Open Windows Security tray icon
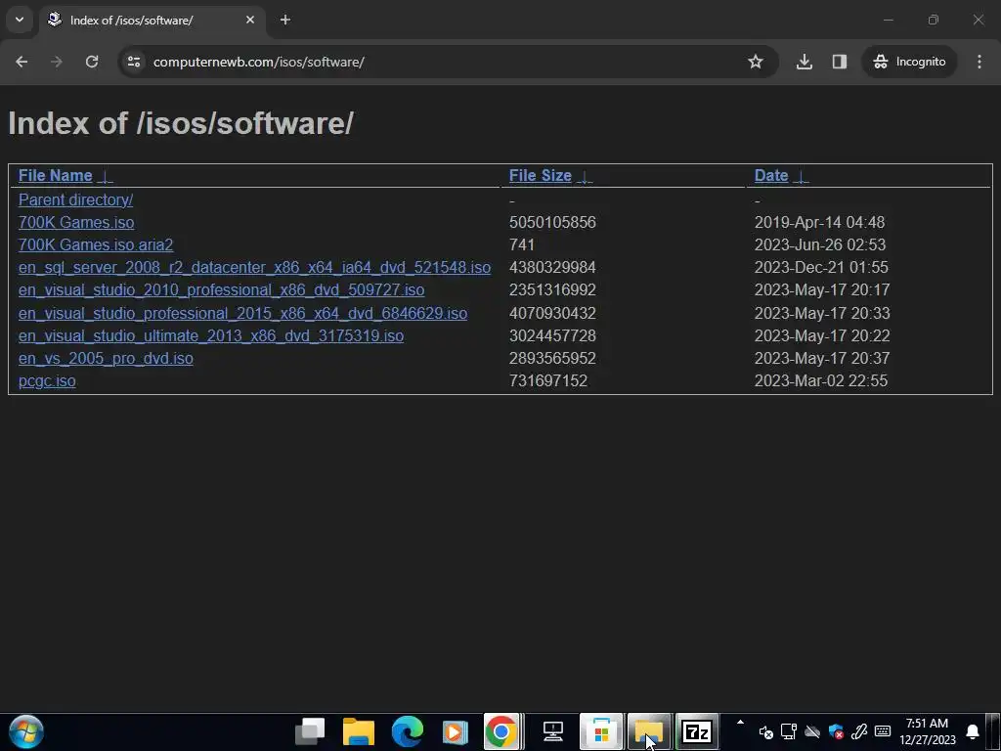Image resolution: width=1001 pixels, height=751 pixels. point(836,731)
